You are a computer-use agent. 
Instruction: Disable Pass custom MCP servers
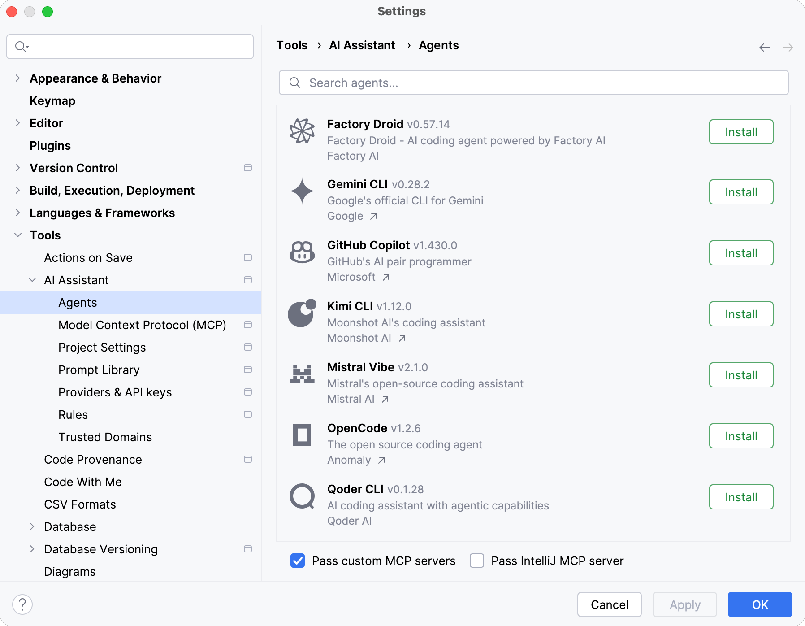pos(297,561)
